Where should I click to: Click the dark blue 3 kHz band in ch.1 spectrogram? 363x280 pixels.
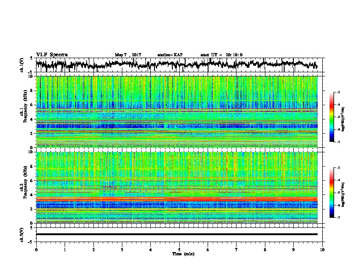click(x=176, y=126)
